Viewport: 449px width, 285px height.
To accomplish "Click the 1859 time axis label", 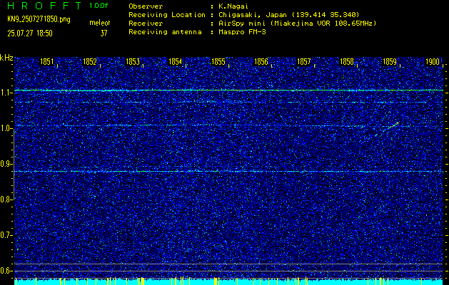I will click(390, 62).
